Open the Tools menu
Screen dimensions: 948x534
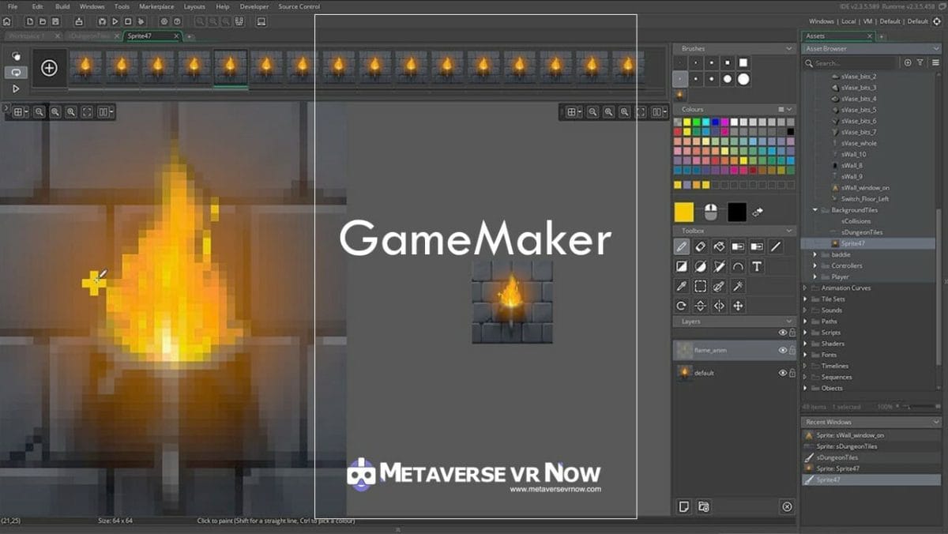point(122,6)
